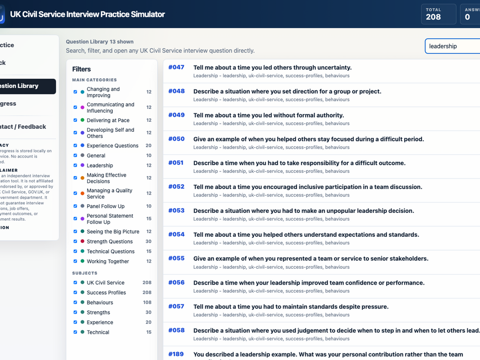The width and height of the screenshot is (480, 360).
Task: Toggle Developing Self and Others checkbox
Action: [x=75, y=133]
